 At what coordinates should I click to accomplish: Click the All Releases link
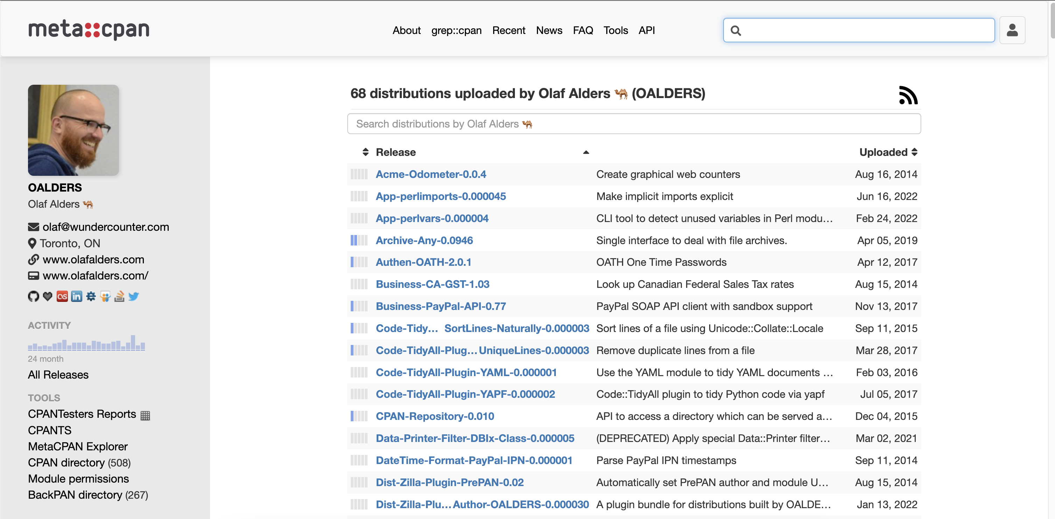[58, 374]
